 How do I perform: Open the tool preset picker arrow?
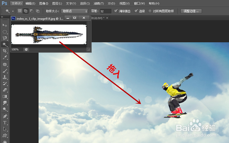13,11
